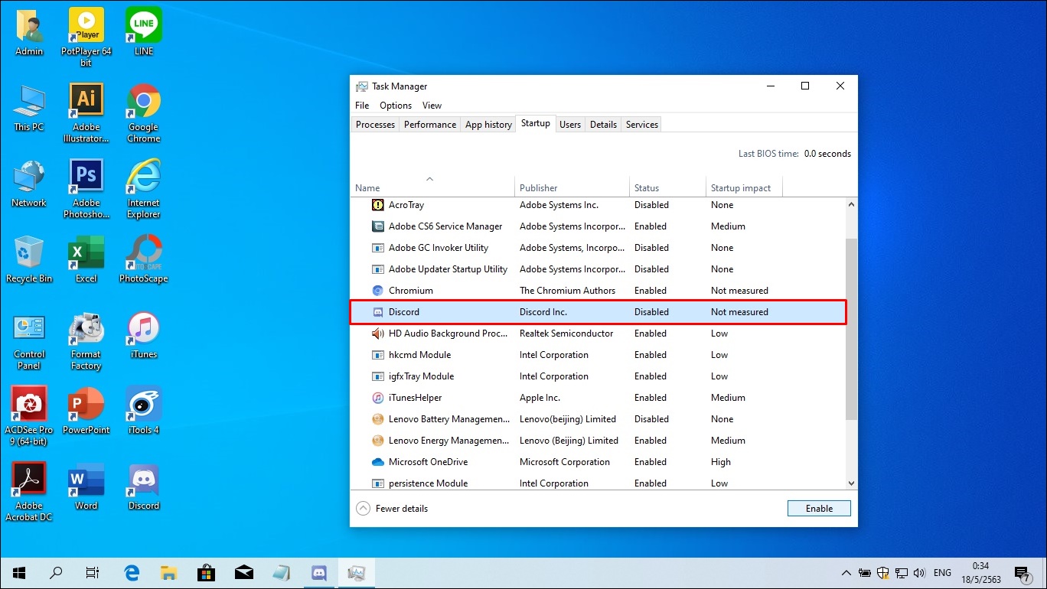Image resolution: width=1047 pixels, height=589 pixels.
Task: Switch to the Performance tab
Action: 430,125
